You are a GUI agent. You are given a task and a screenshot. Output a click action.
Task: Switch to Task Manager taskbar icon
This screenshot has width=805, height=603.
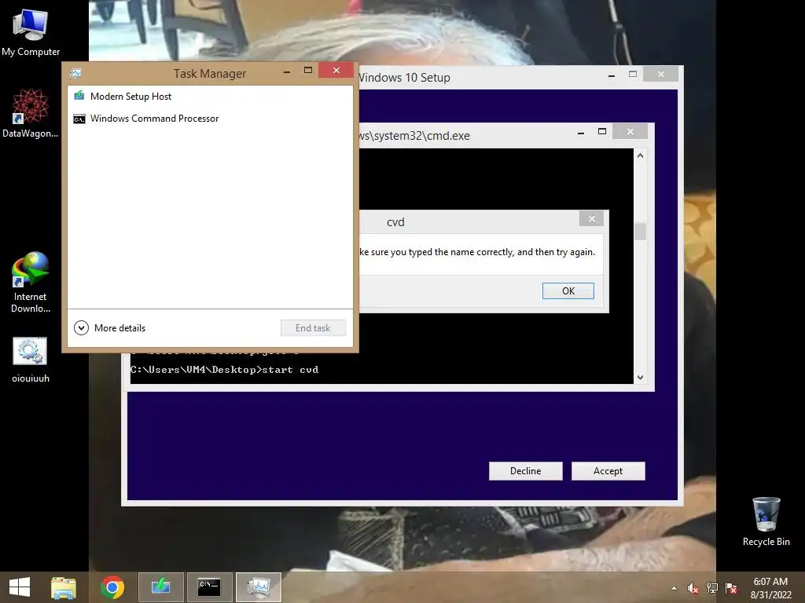point(258,587)
